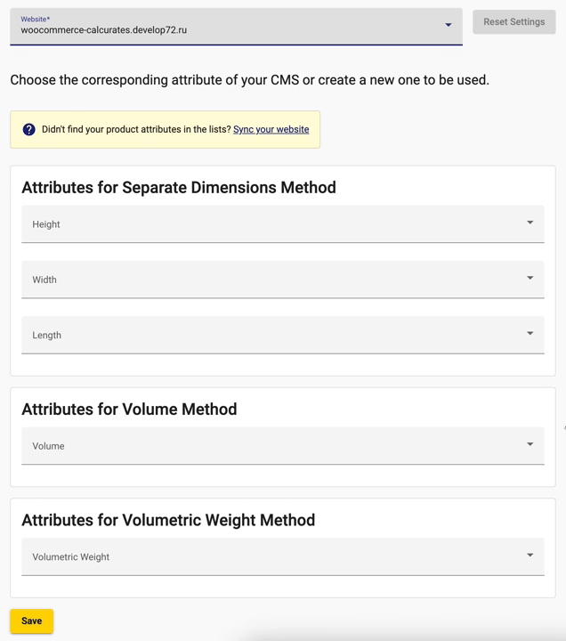Expand the Height attribute select field
Screen dimensions: 566x641
[283, 224]
